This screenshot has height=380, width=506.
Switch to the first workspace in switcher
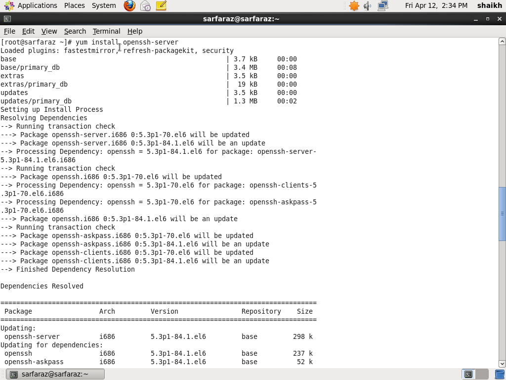pos(468,374)
